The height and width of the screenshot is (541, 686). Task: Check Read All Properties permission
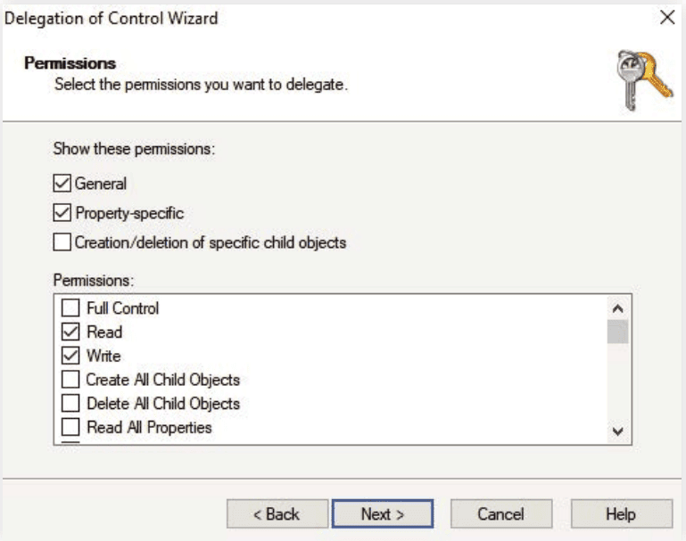click(x=70, y=428)
